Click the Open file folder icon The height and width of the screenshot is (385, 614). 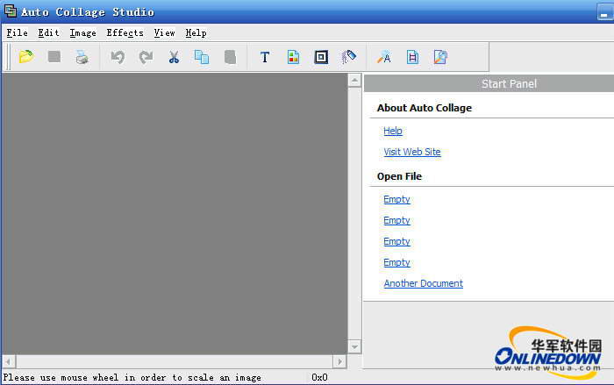coord(26,57)
